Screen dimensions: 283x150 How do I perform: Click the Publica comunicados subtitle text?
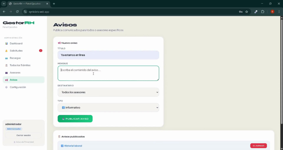point(88,30)
